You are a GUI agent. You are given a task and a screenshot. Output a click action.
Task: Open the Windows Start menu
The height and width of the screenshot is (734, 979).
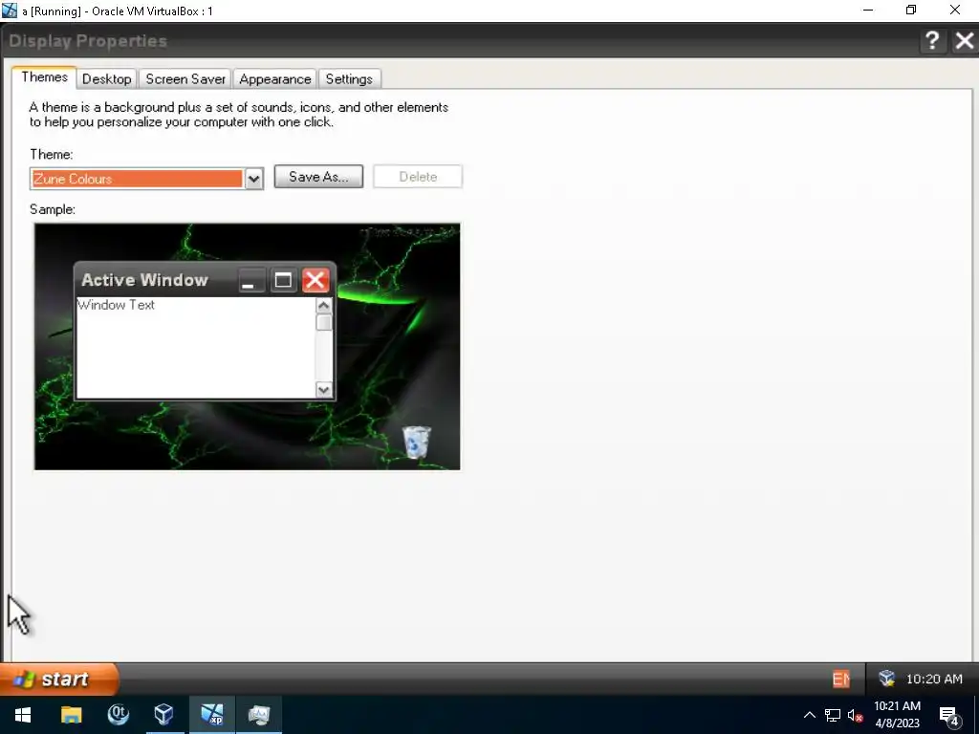(x=23, y=715)
